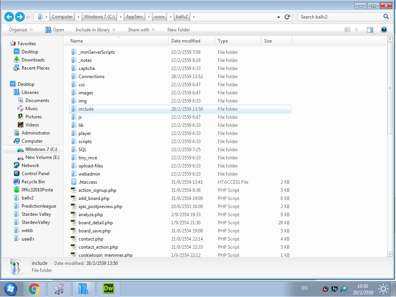Viewport: 396px width, 297px height.
Task: Click the captcha folder icon
Action: pos(74,68)
